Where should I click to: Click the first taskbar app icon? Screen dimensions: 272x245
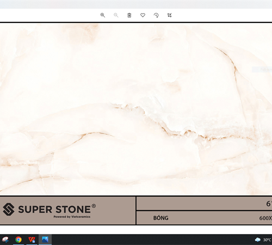click(5, 240)
